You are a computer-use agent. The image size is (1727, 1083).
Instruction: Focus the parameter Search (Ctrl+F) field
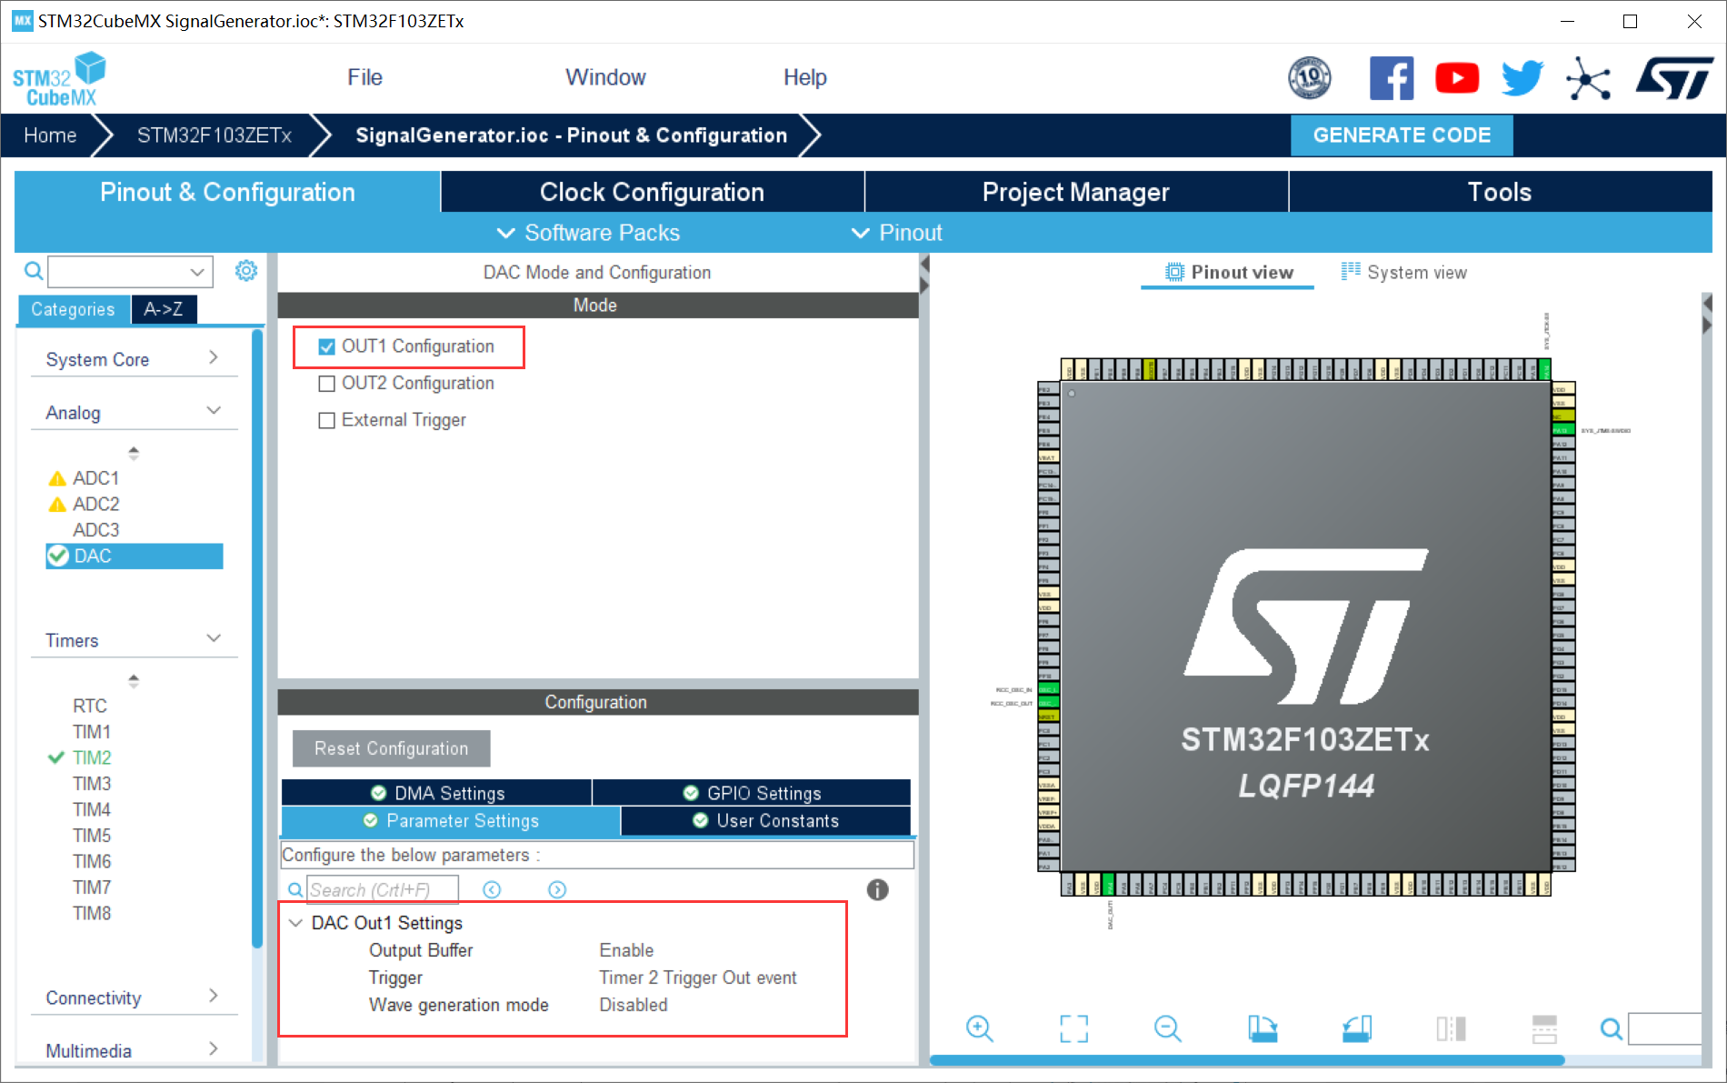click(x=383, y=889)
